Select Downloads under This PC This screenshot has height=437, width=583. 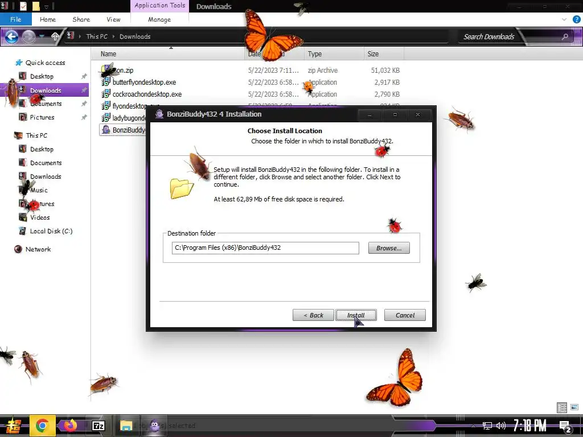[46, 176]
